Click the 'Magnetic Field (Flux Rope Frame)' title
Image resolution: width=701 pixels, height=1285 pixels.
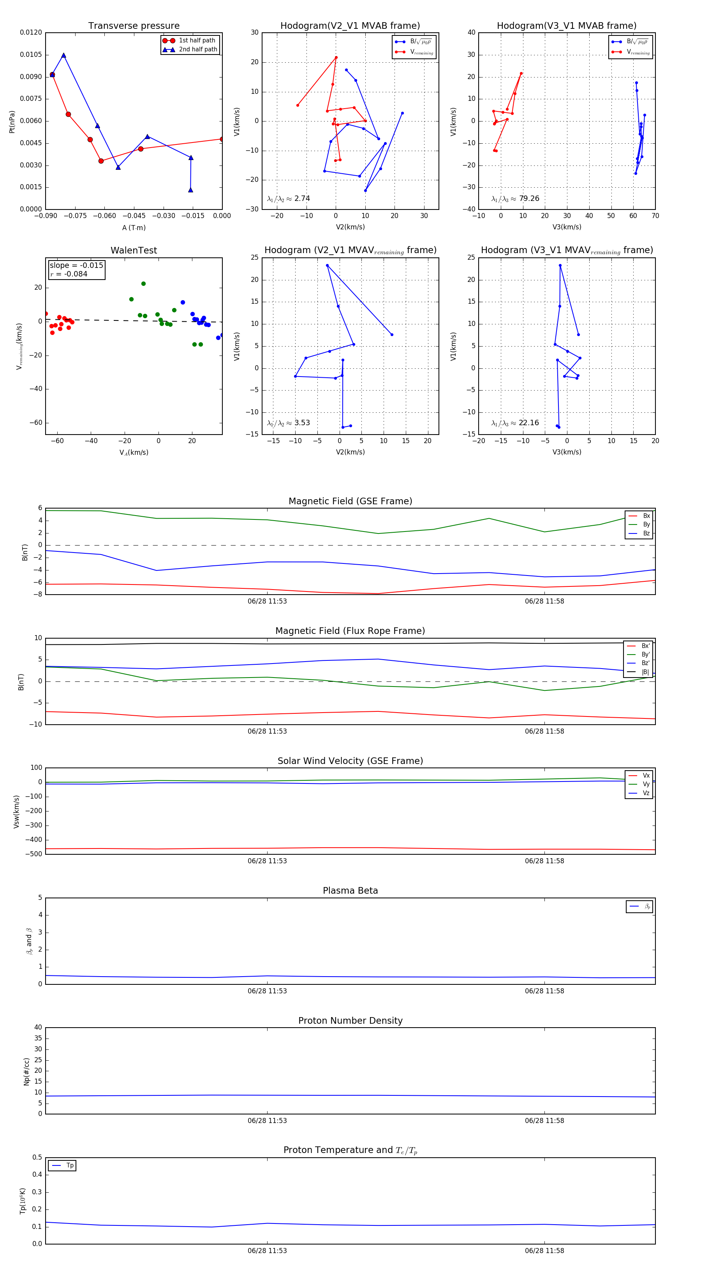pos(350,631)
